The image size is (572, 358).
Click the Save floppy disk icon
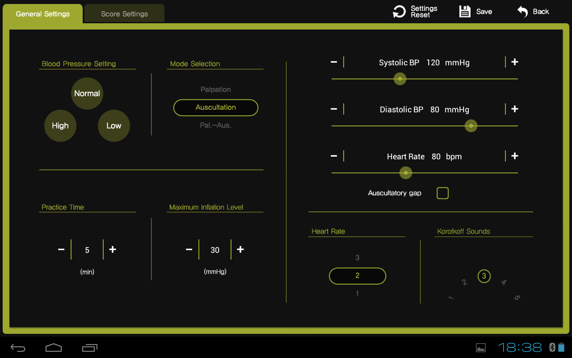pyautogui.click(x=465, y=12)
